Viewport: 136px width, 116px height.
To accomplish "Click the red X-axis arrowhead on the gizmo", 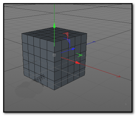I will pyautogui.click(x=78, y=63).
